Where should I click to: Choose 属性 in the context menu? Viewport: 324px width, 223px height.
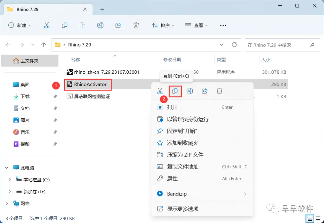tap(202, 179)
